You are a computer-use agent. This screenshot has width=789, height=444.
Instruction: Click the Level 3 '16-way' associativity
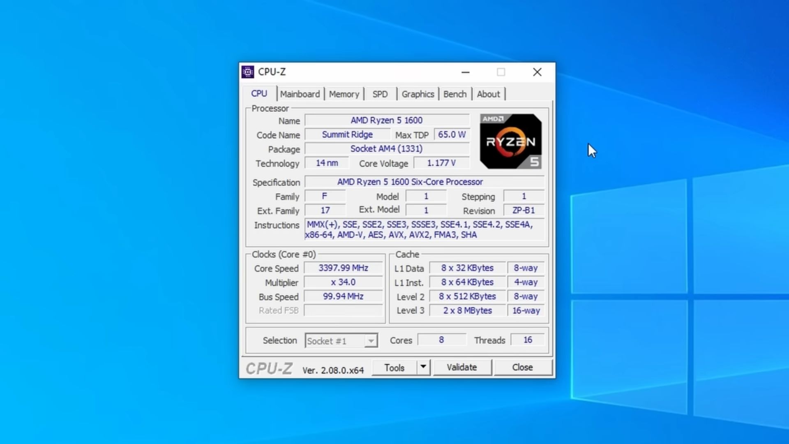click(526, 311)
